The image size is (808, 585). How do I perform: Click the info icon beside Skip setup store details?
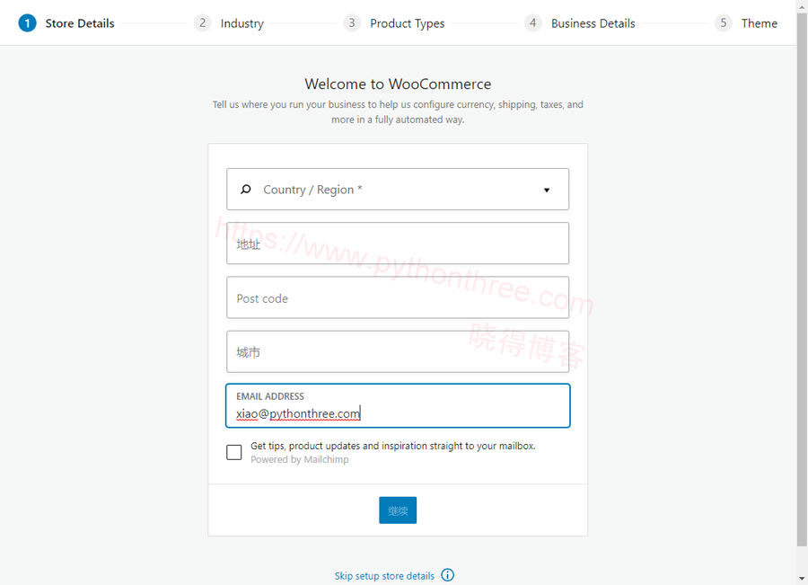tap(447, 575)
